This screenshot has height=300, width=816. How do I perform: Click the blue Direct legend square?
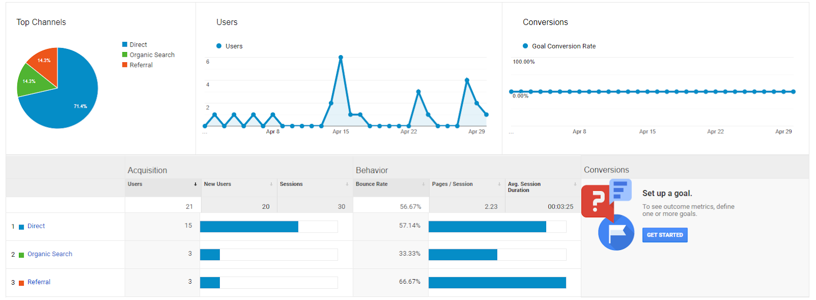(125, 44)
